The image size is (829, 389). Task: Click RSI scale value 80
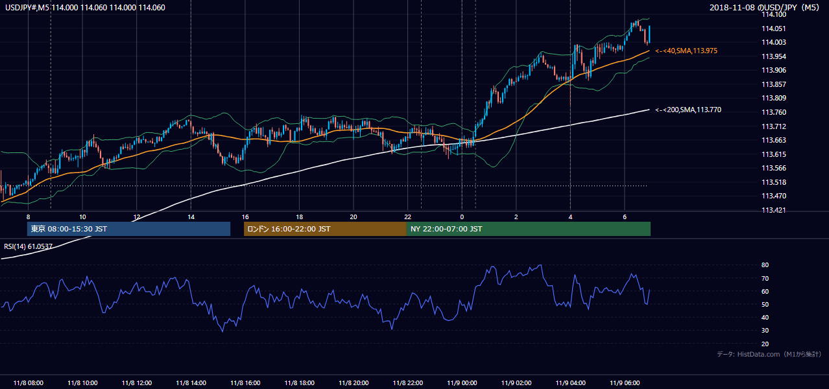pyautogui.click(x=765, y=265)
